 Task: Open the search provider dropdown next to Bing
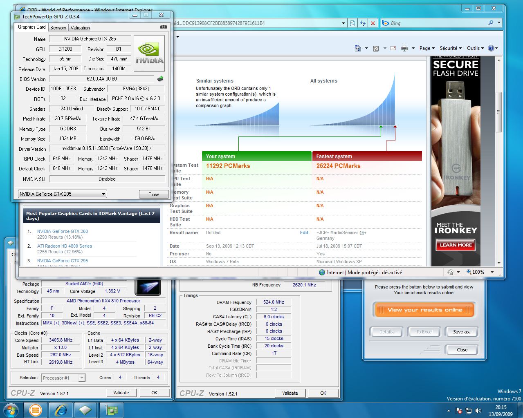(x=499, y=23)
